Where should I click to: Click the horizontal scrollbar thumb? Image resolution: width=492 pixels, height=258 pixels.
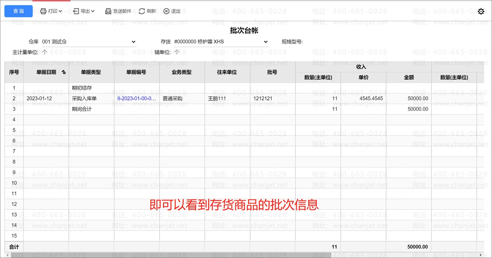click(170, 255)
